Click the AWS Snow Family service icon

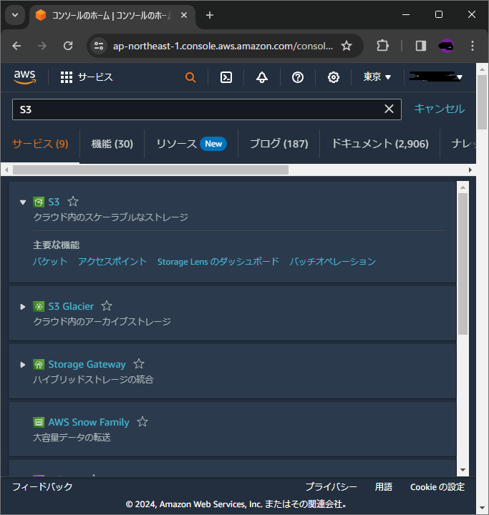[39, 422]
